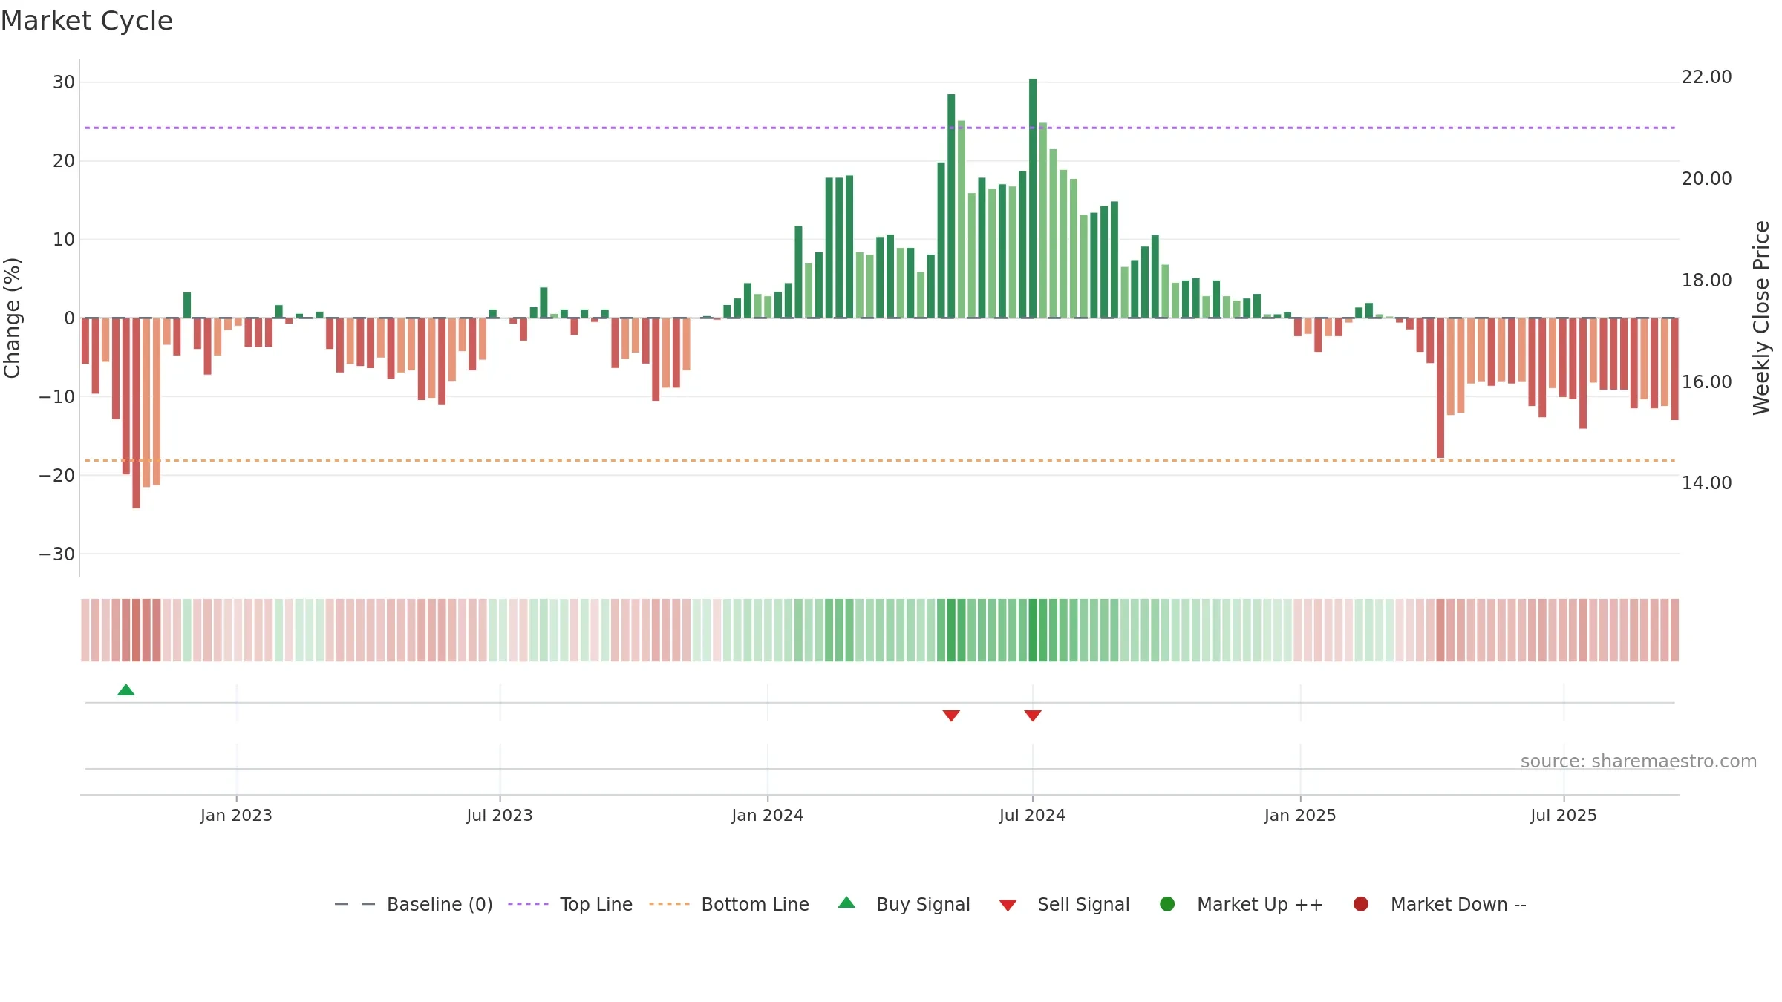Click the 18.00 price axis label

coord(1706,281)
